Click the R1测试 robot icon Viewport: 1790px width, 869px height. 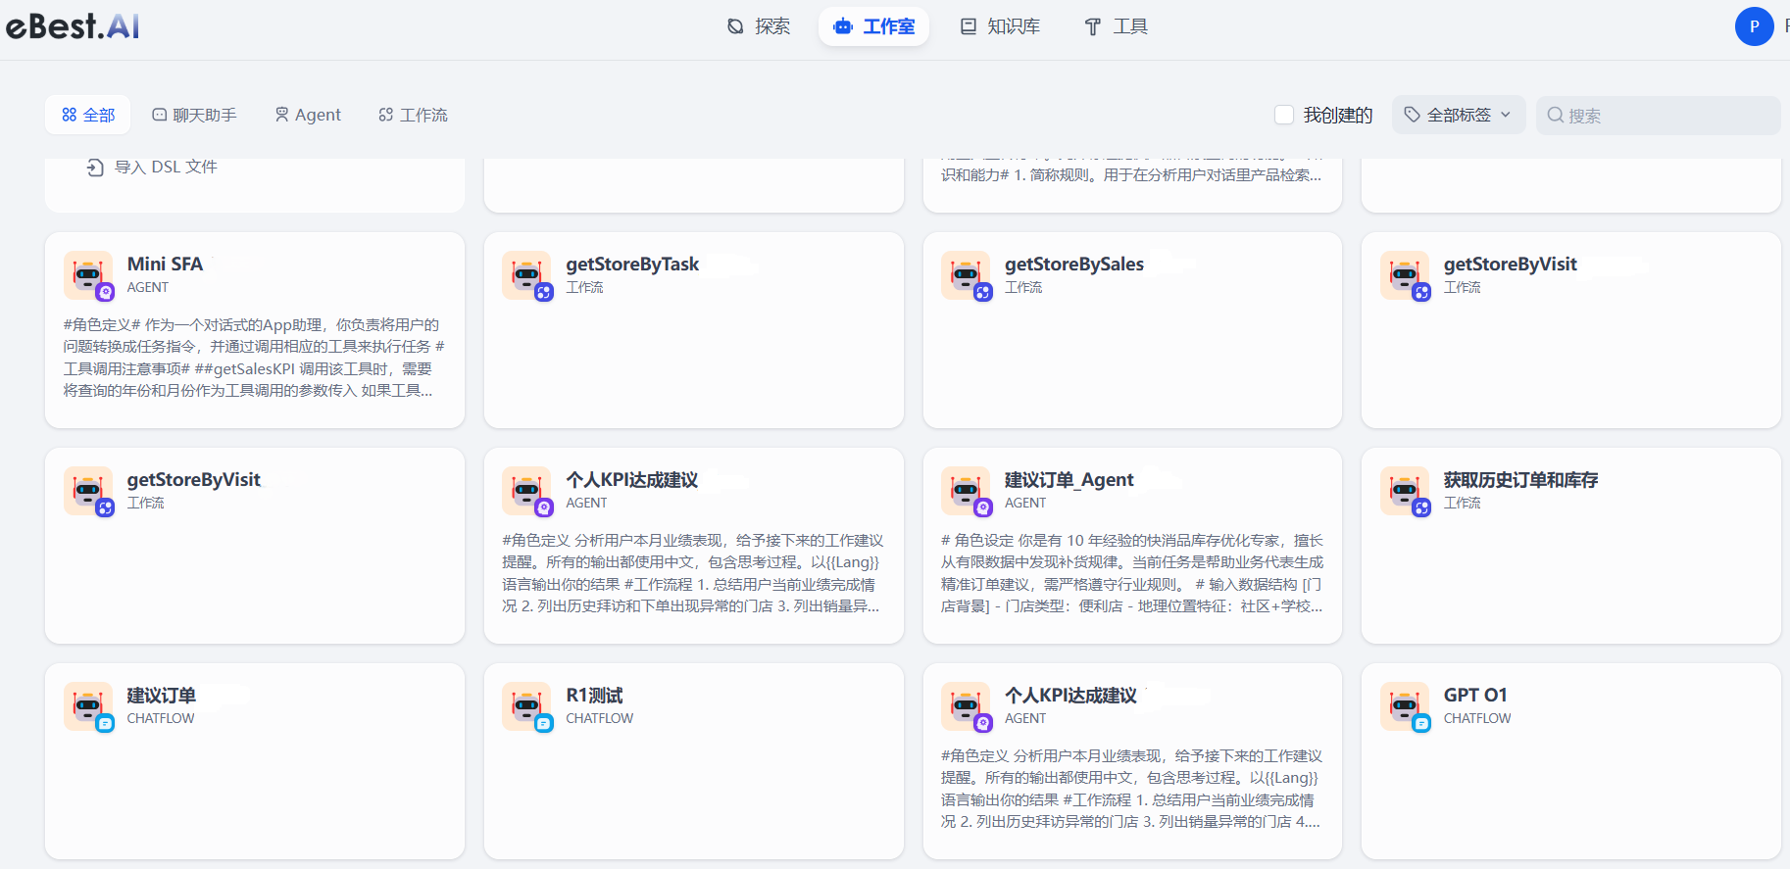click(x=526, y=706)
